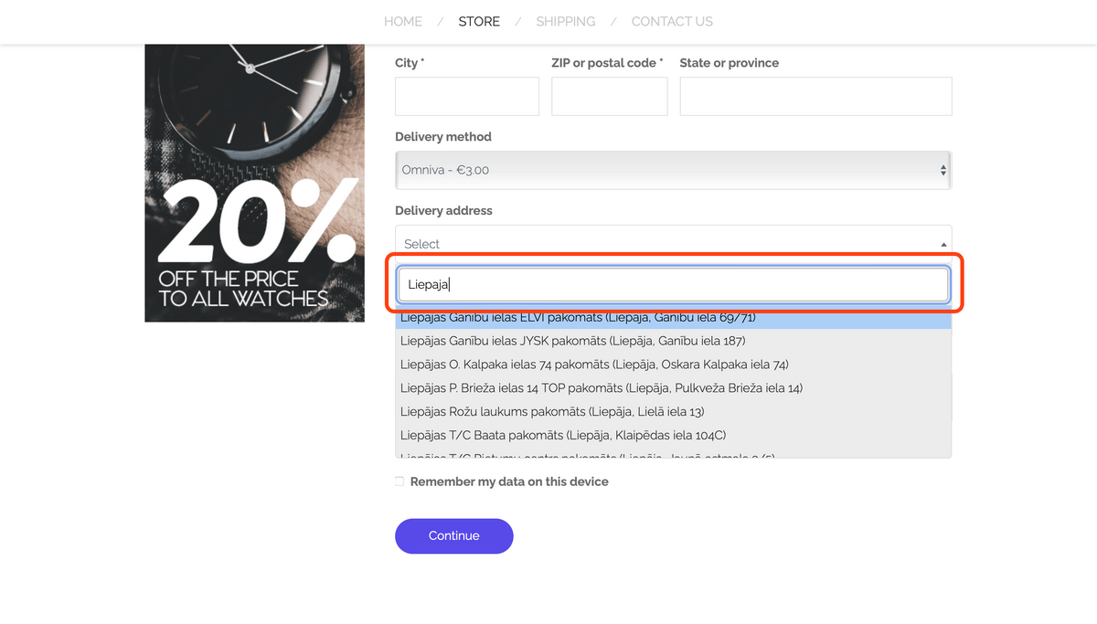Click the Delivery address triangle arrow
The width and height of the screenshot is (1097, 624).
pos(943,244)
